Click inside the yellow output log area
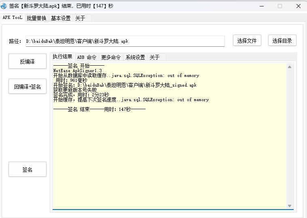The height and width of the screenshot is (218, 307). coord(170,153)
